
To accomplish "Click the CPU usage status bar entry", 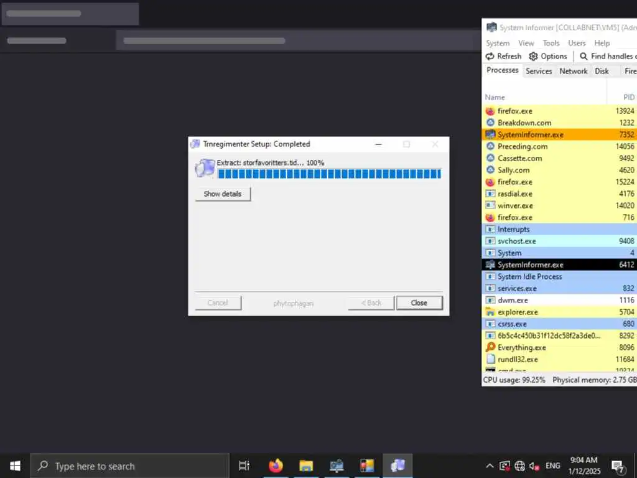I will (514, 380).
